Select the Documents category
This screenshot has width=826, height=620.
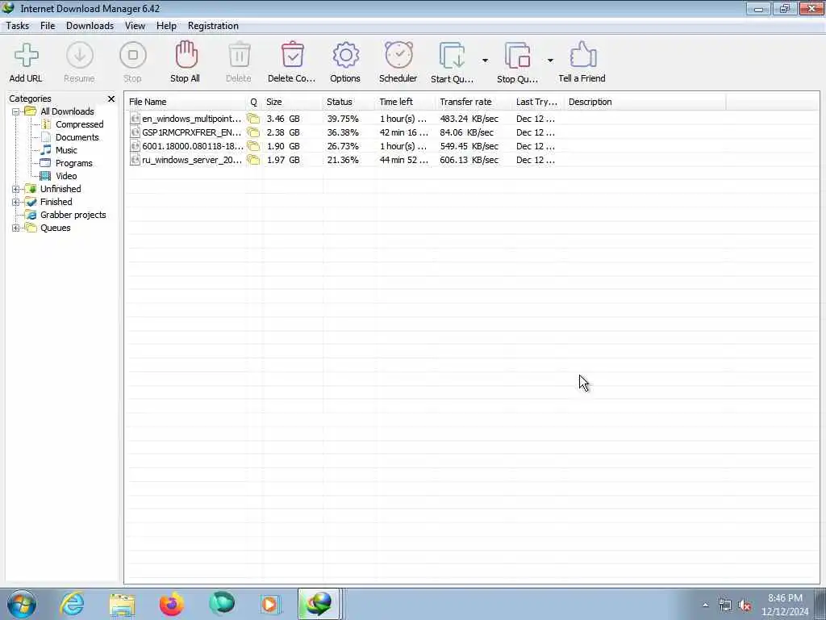[77, 137]
